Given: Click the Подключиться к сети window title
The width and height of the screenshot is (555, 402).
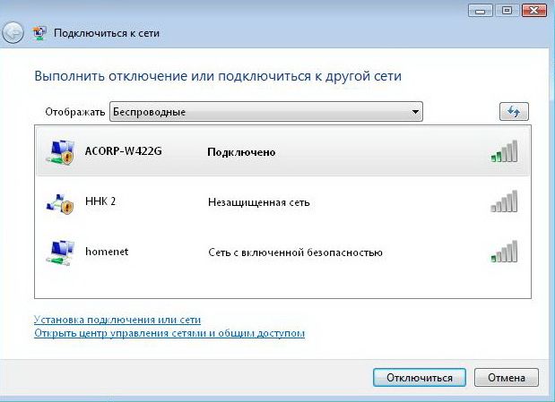Looking at the screenshot, I should [107, 33].
